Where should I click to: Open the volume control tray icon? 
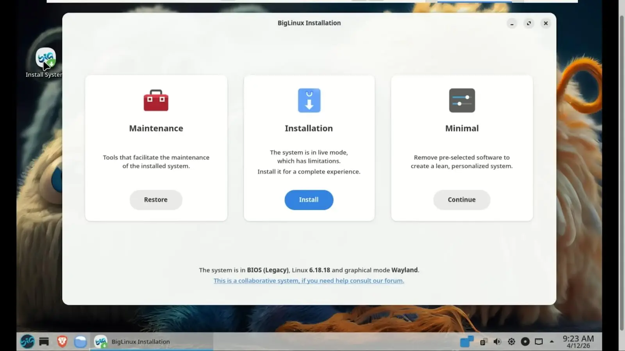[x=497, y=342]
